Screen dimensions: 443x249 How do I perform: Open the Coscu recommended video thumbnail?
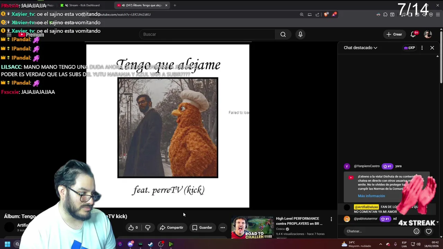point(252,227)
